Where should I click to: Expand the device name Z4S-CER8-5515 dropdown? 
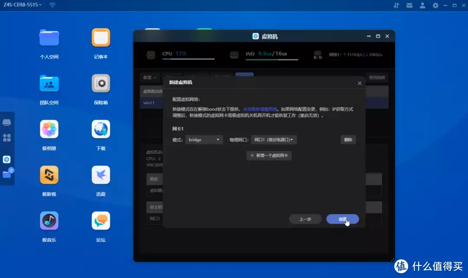[x=23, y=5]
